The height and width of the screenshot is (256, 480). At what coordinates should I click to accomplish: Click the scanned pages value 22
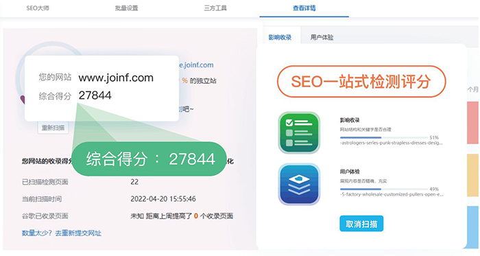point(134,182)
